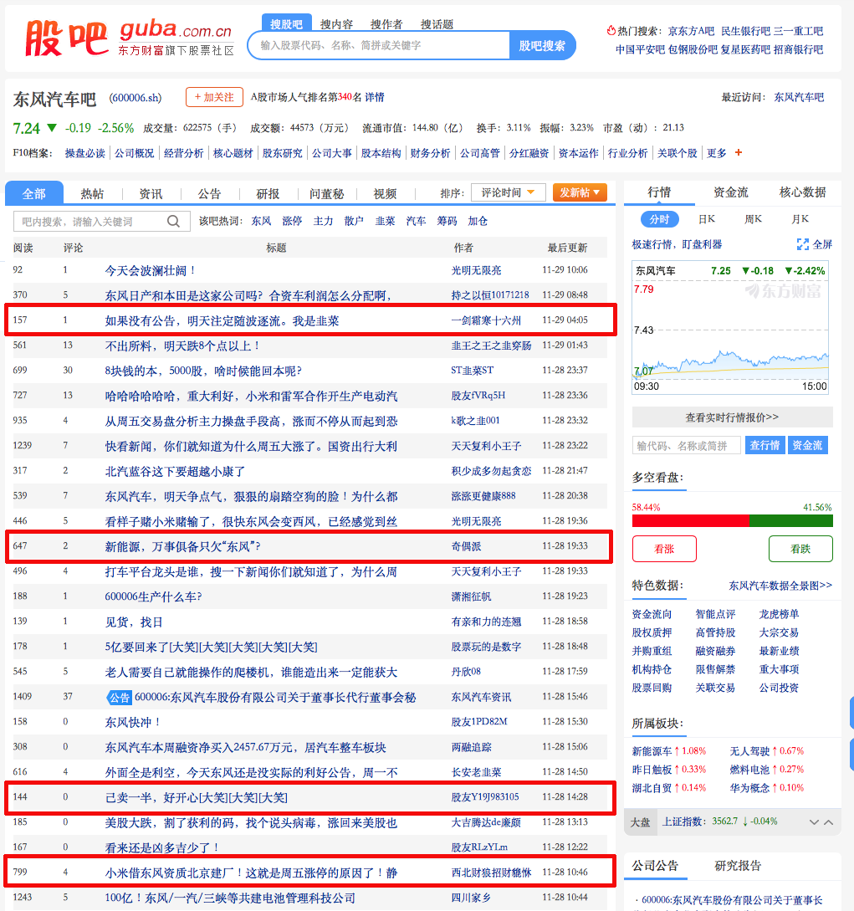Image resolution: width=854 pixels, height=911 pixels.
Task: Switch to 全部 tab
Action: pos(34,193)
